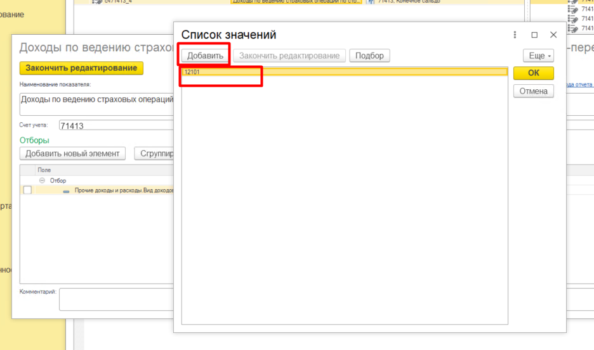Viewport: 594px width, 350px height.
Task: Toggle the checkbox in the filter row
Action: (27, 190)
